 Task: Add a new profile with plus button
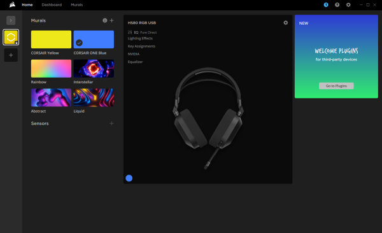11,55
